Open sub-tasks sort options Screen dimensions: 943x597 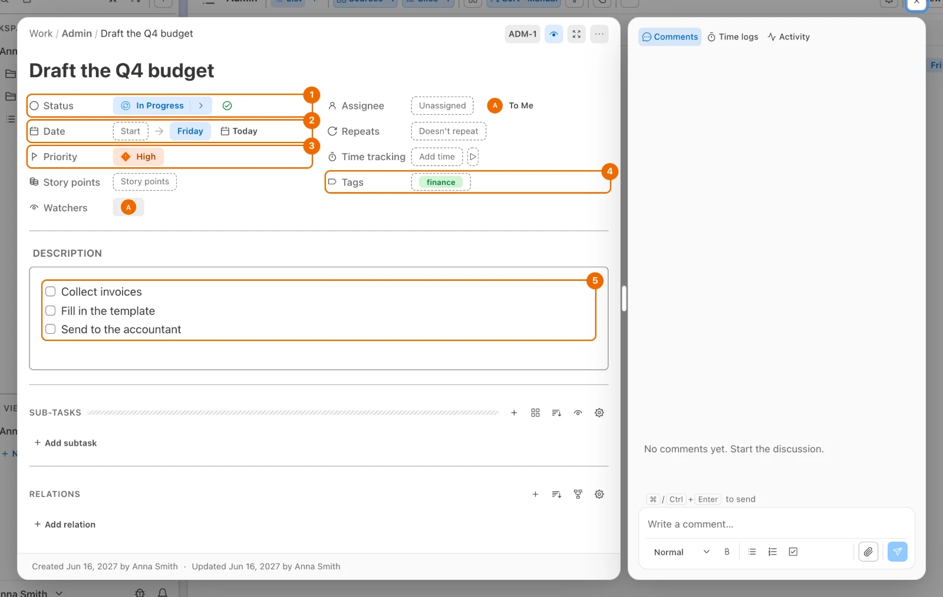(556, 413)
